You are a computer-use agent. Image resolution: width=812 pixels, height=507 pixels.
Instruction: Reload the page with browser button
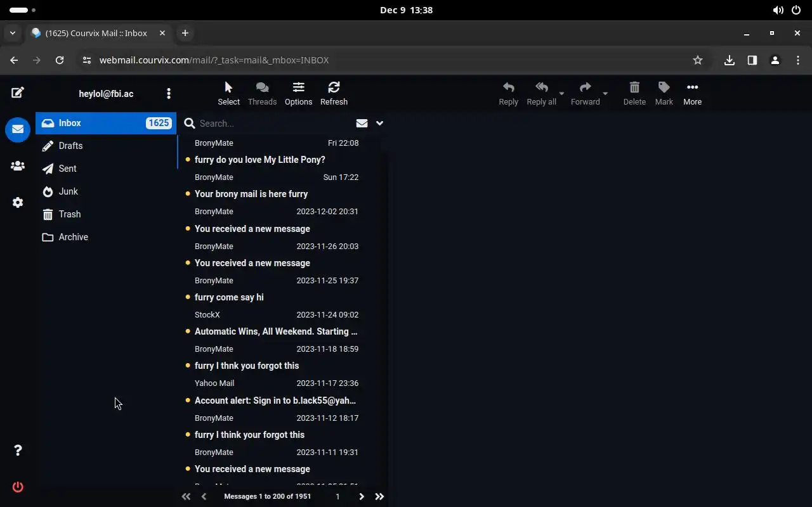(x=60, y=60)
